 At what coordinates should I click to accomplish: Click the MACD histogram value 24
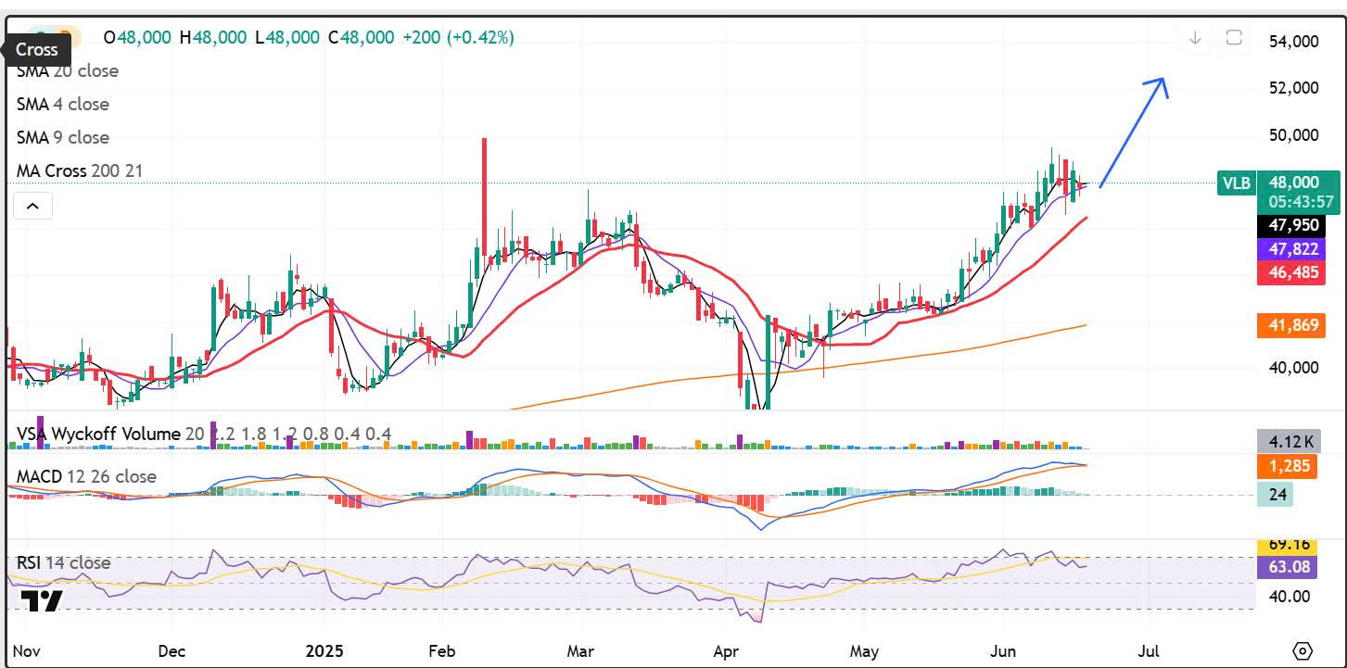coord(1276,495)
